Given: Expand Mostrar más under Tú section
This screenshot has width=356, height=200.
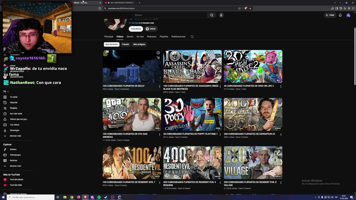Looking at the screenshot, I should pyautogui.click(x=16, y=136).
